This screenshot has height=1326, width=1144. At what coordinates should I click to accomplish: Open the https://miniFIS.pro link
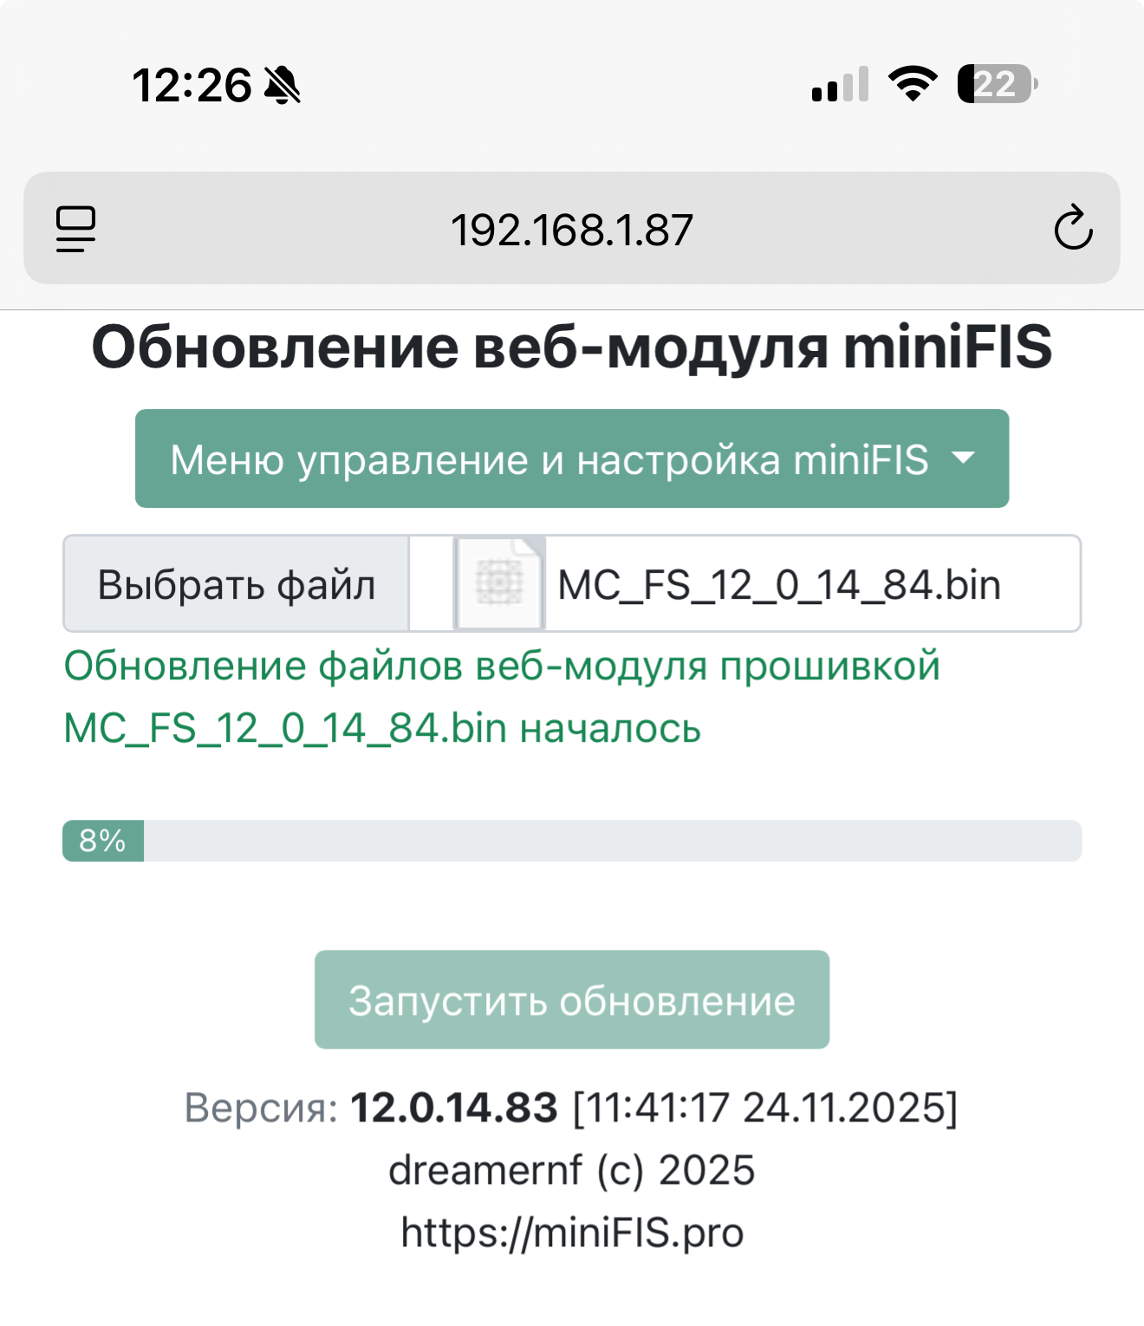pos(572,1232)
